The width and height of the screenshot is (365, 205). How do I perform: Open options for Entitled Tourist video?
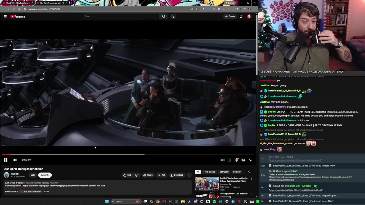pos(251,179)
